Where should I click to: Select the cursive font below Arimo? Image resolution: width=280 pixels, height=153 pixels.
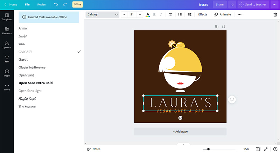tap(23, 36)
